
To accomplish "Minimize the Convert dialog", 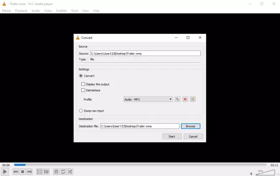I will pyautogui.click(x=176, y=37).
